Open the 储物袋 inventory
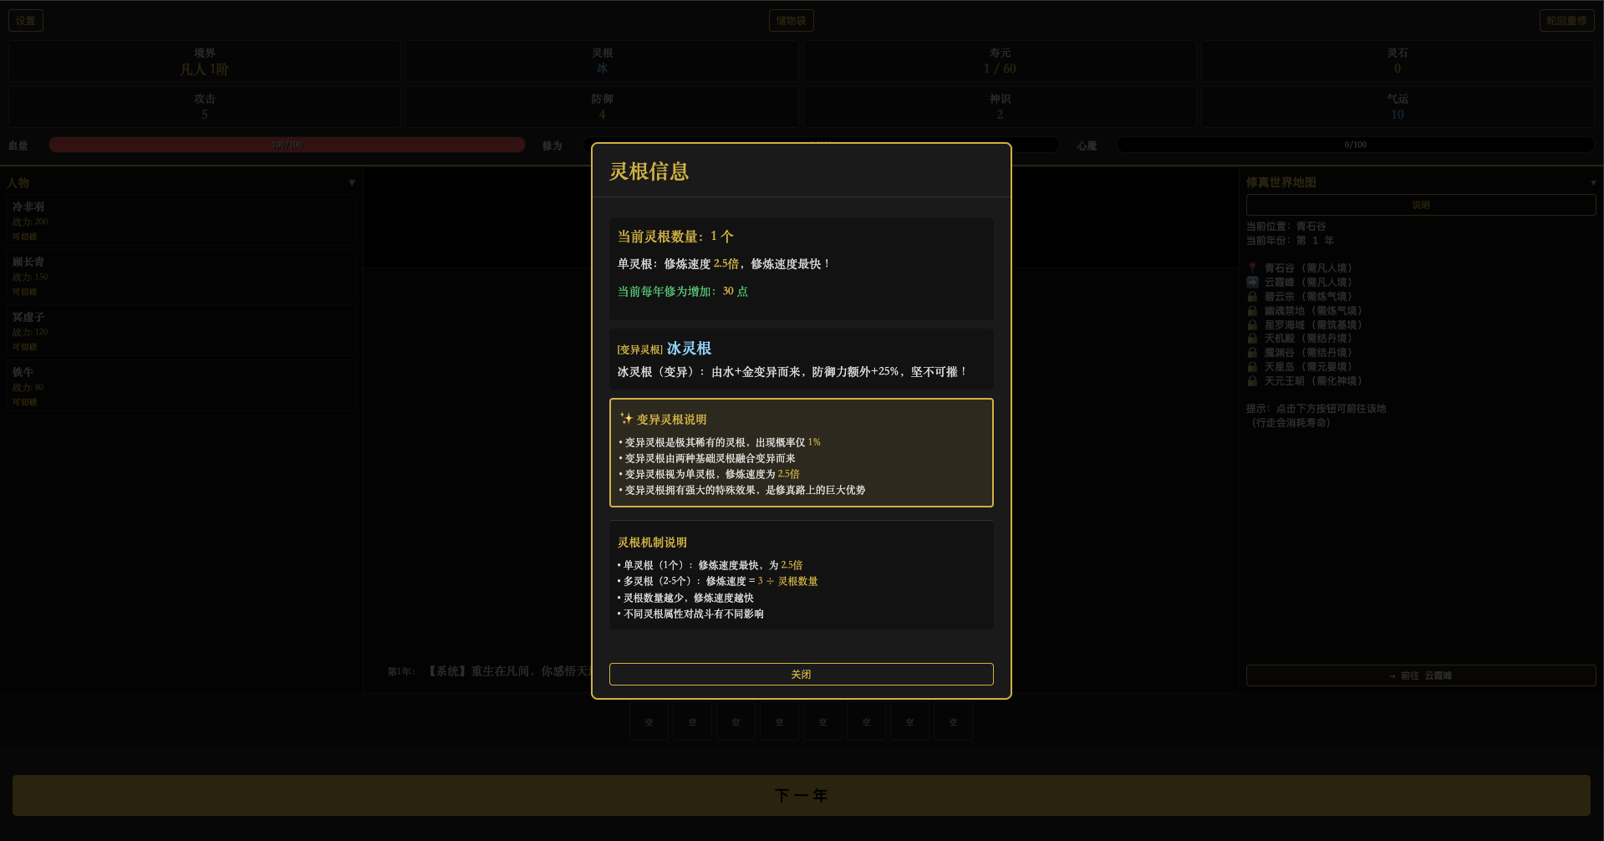 [x=791, y=21]
